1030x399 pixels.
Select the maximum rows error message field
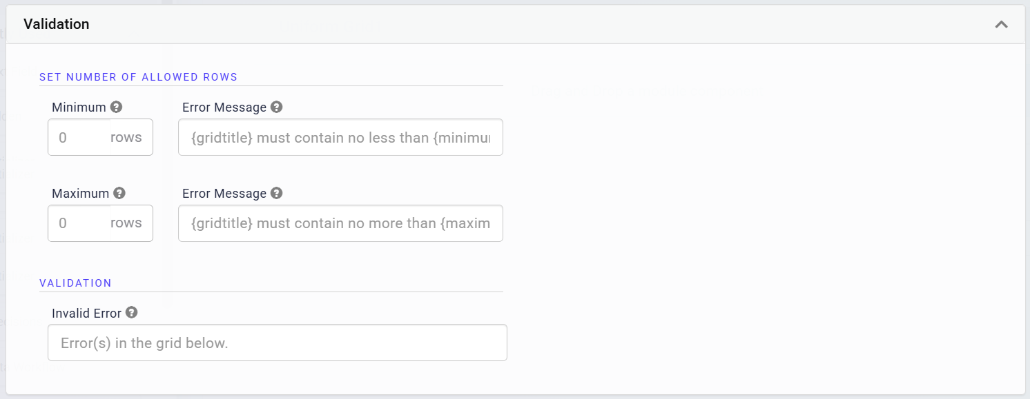coord(340,223)
